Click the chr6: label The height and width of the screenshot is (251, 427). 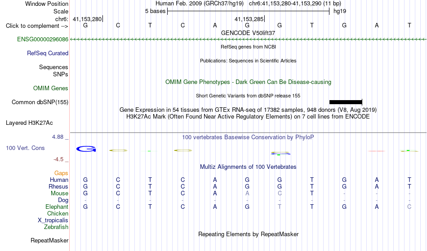(x=62, y=19)
